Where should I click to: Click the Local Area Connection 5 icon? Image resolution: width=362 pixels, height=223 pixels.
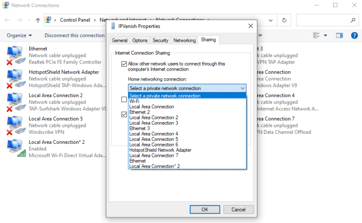(x=15, y=125)
